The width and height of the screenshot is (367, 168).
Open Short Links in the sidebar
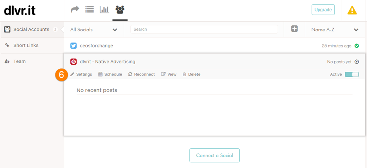[26, 45]
